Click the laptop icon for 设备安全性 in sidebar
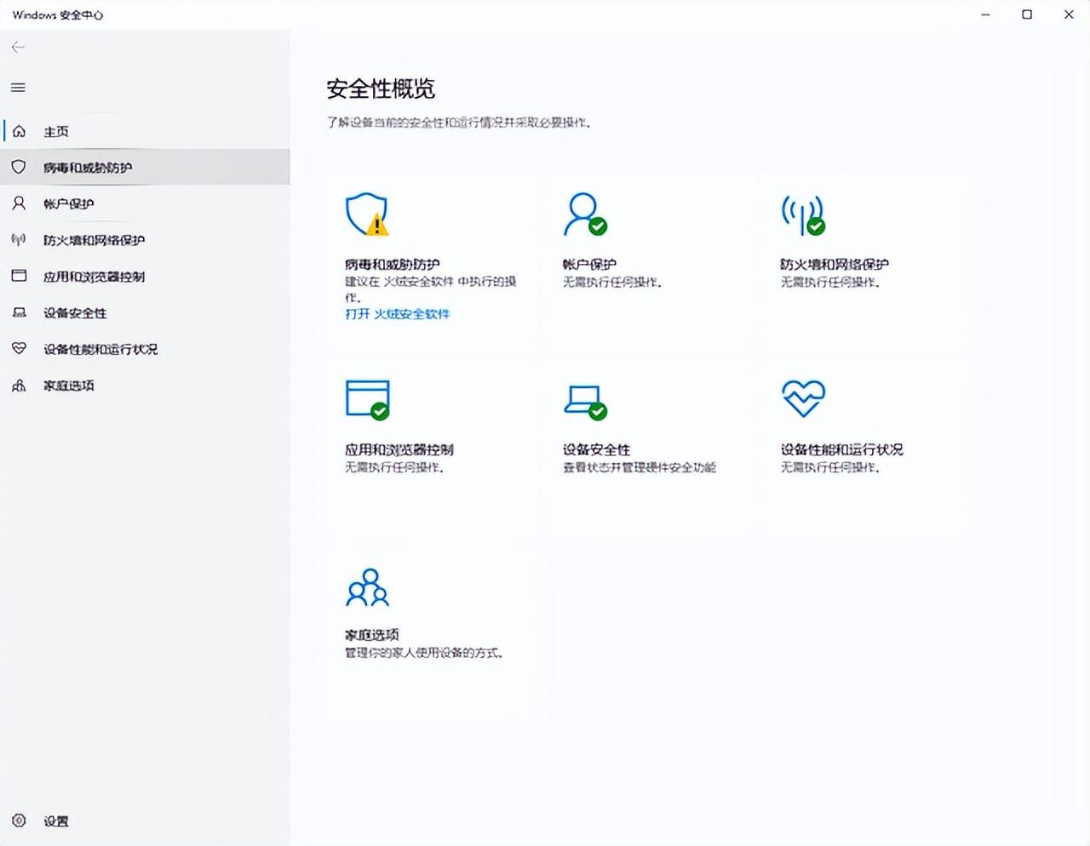Image resolution: width=1090 pixels, height=846 pixels. point(19,312)
